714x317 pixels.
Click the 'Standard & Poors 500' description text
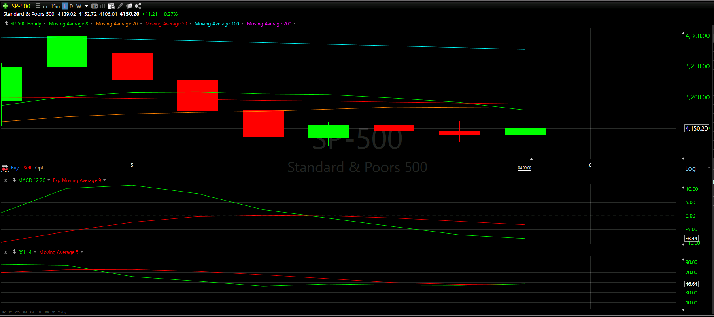[29, 14]
